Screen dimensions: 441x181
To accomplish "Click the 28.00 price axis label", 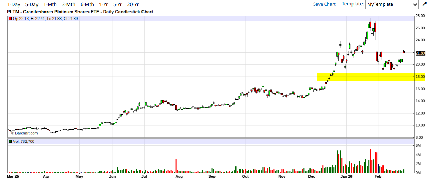I will (420, 16).
